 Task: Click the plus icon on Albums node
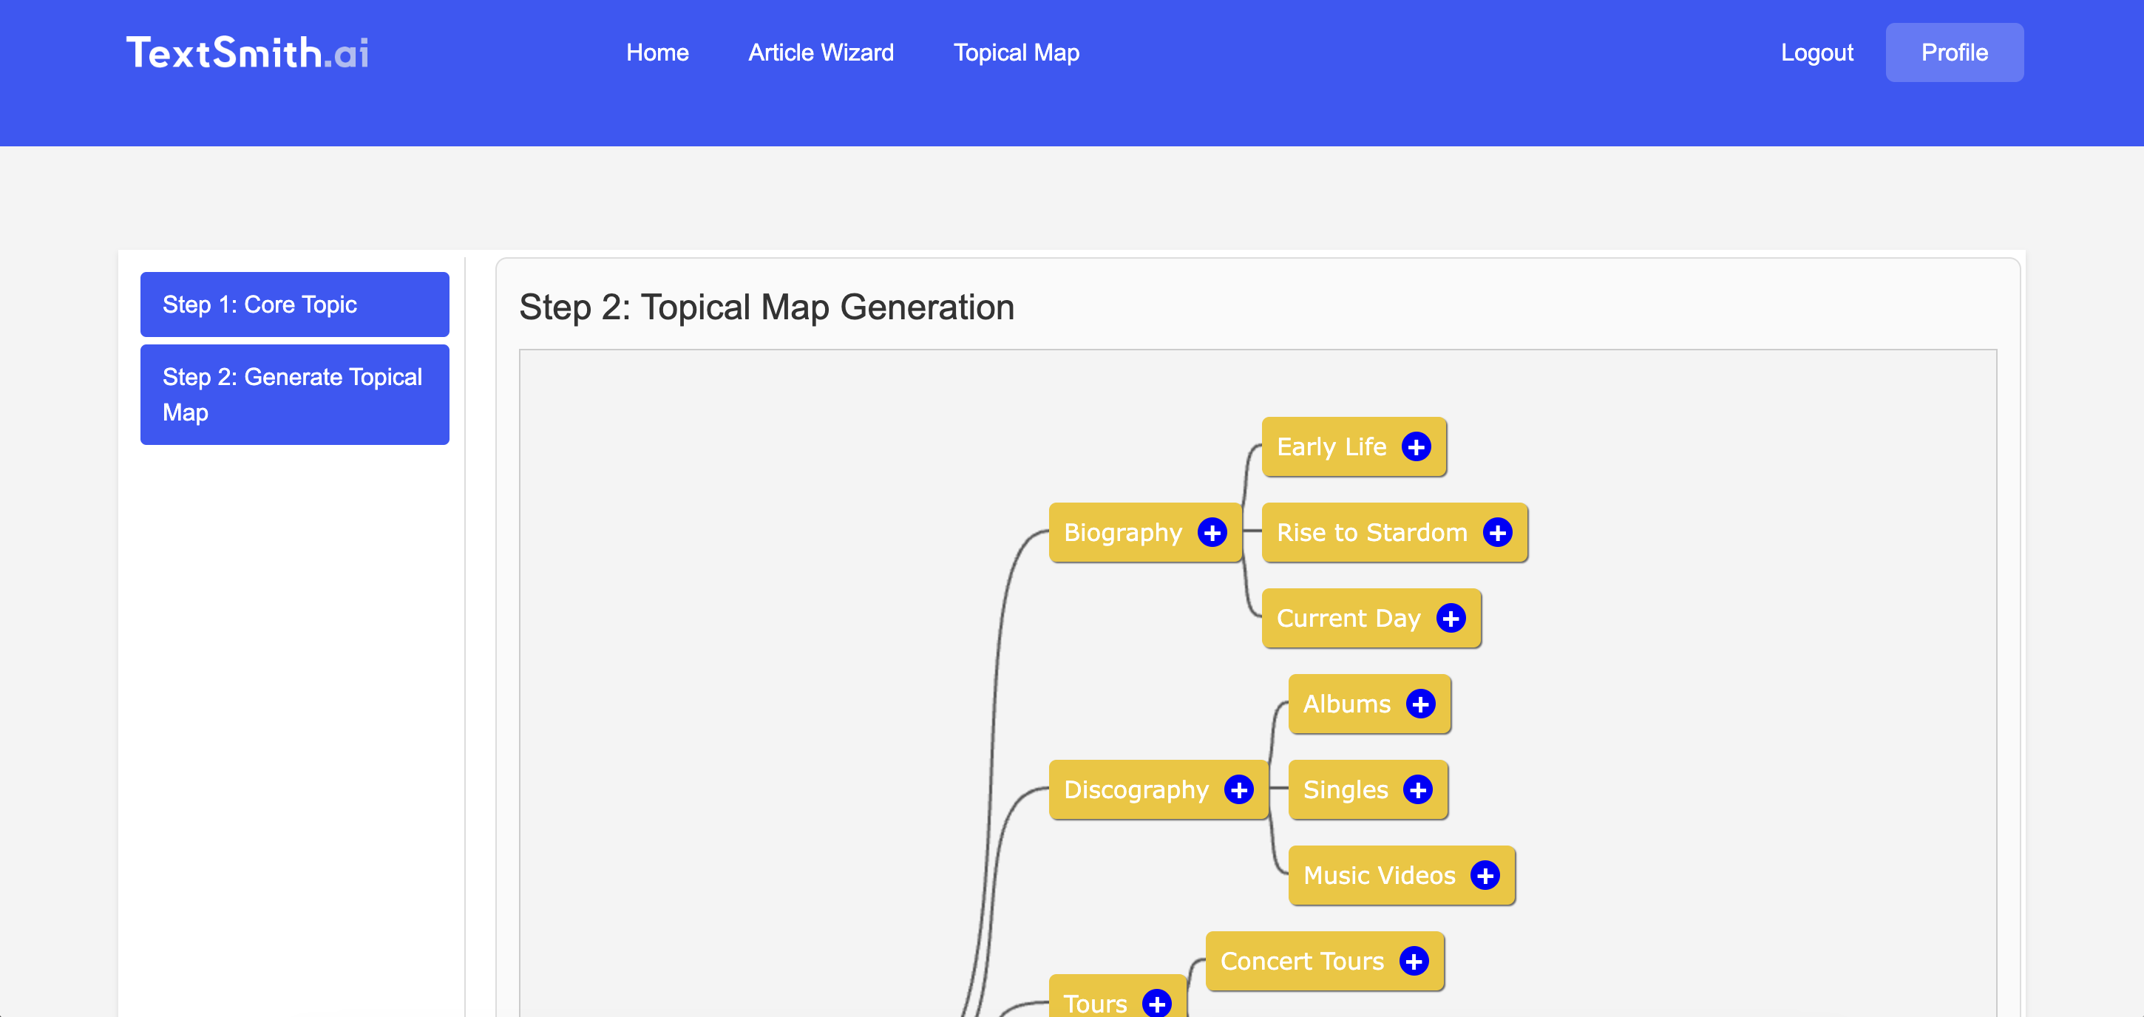tap(1420, 704)
